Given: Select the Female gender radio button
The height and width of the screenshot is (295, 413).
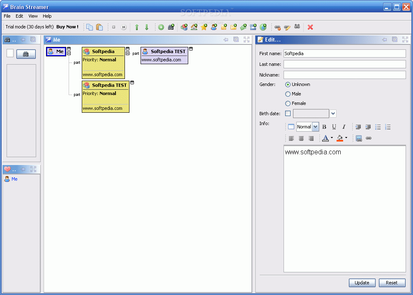Looking at the screenshot, I should 288,103.
